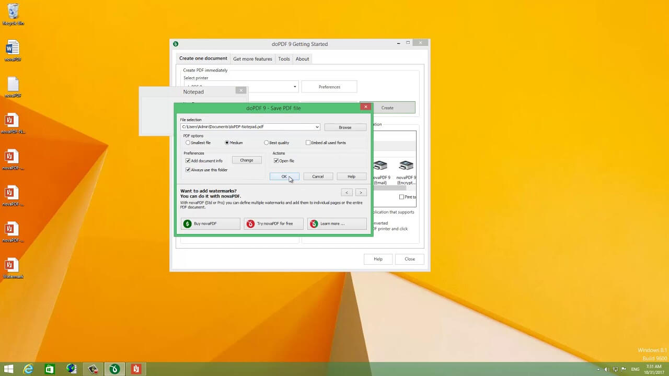669x376 pixels.
Task: Open Internet Explorer from the taskbar
Action: pyautogui.click(x=28, y=369)
